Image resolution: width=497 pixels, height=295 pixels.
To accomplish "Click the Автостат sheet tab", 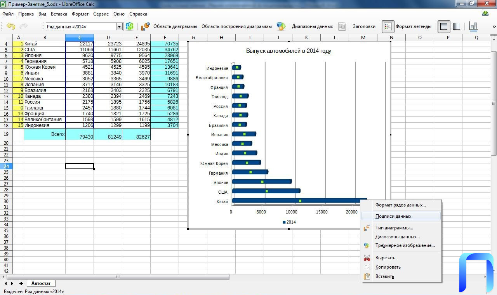I will click(x=41, y=283).
